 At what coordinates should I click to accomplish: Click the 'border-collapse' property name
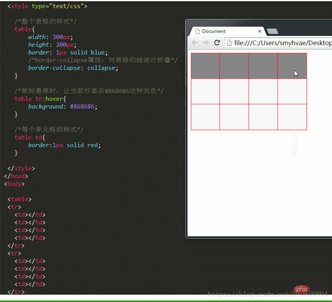(54, 68)
